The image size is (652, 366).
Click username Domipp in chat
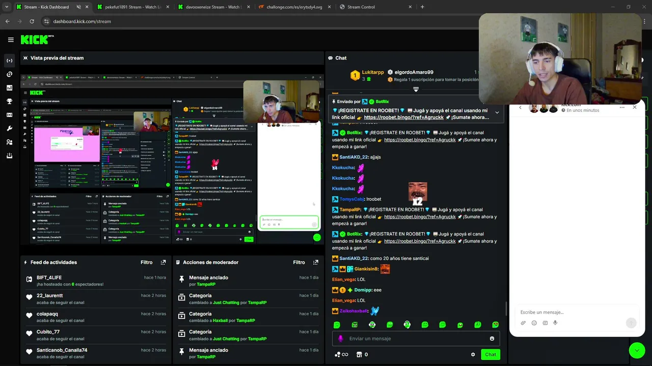(x=363, y=290)
